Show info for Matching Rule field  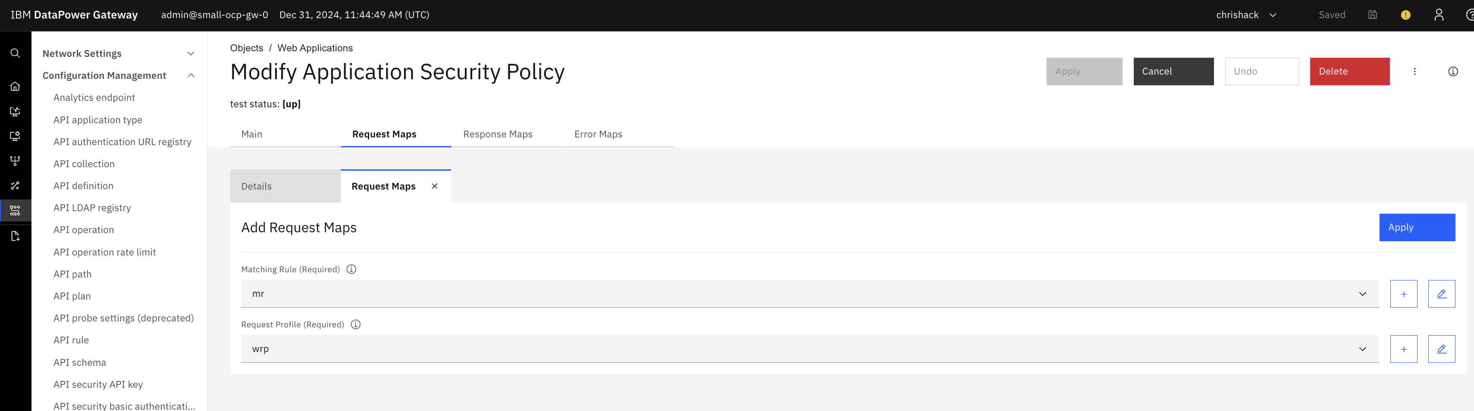(x=351, y=269)
